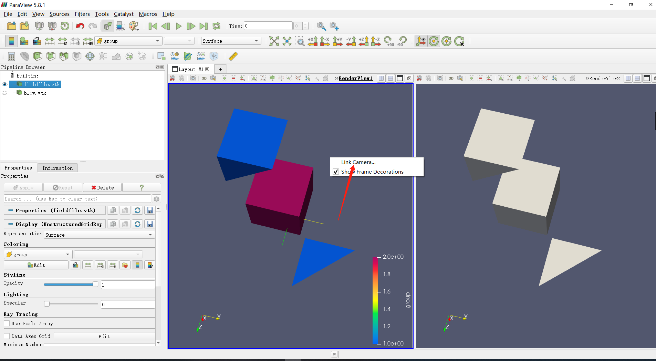Click the Rotate 90 degrees clockwise icon
This screenshot has width=656, height=361.
(389, 41)
